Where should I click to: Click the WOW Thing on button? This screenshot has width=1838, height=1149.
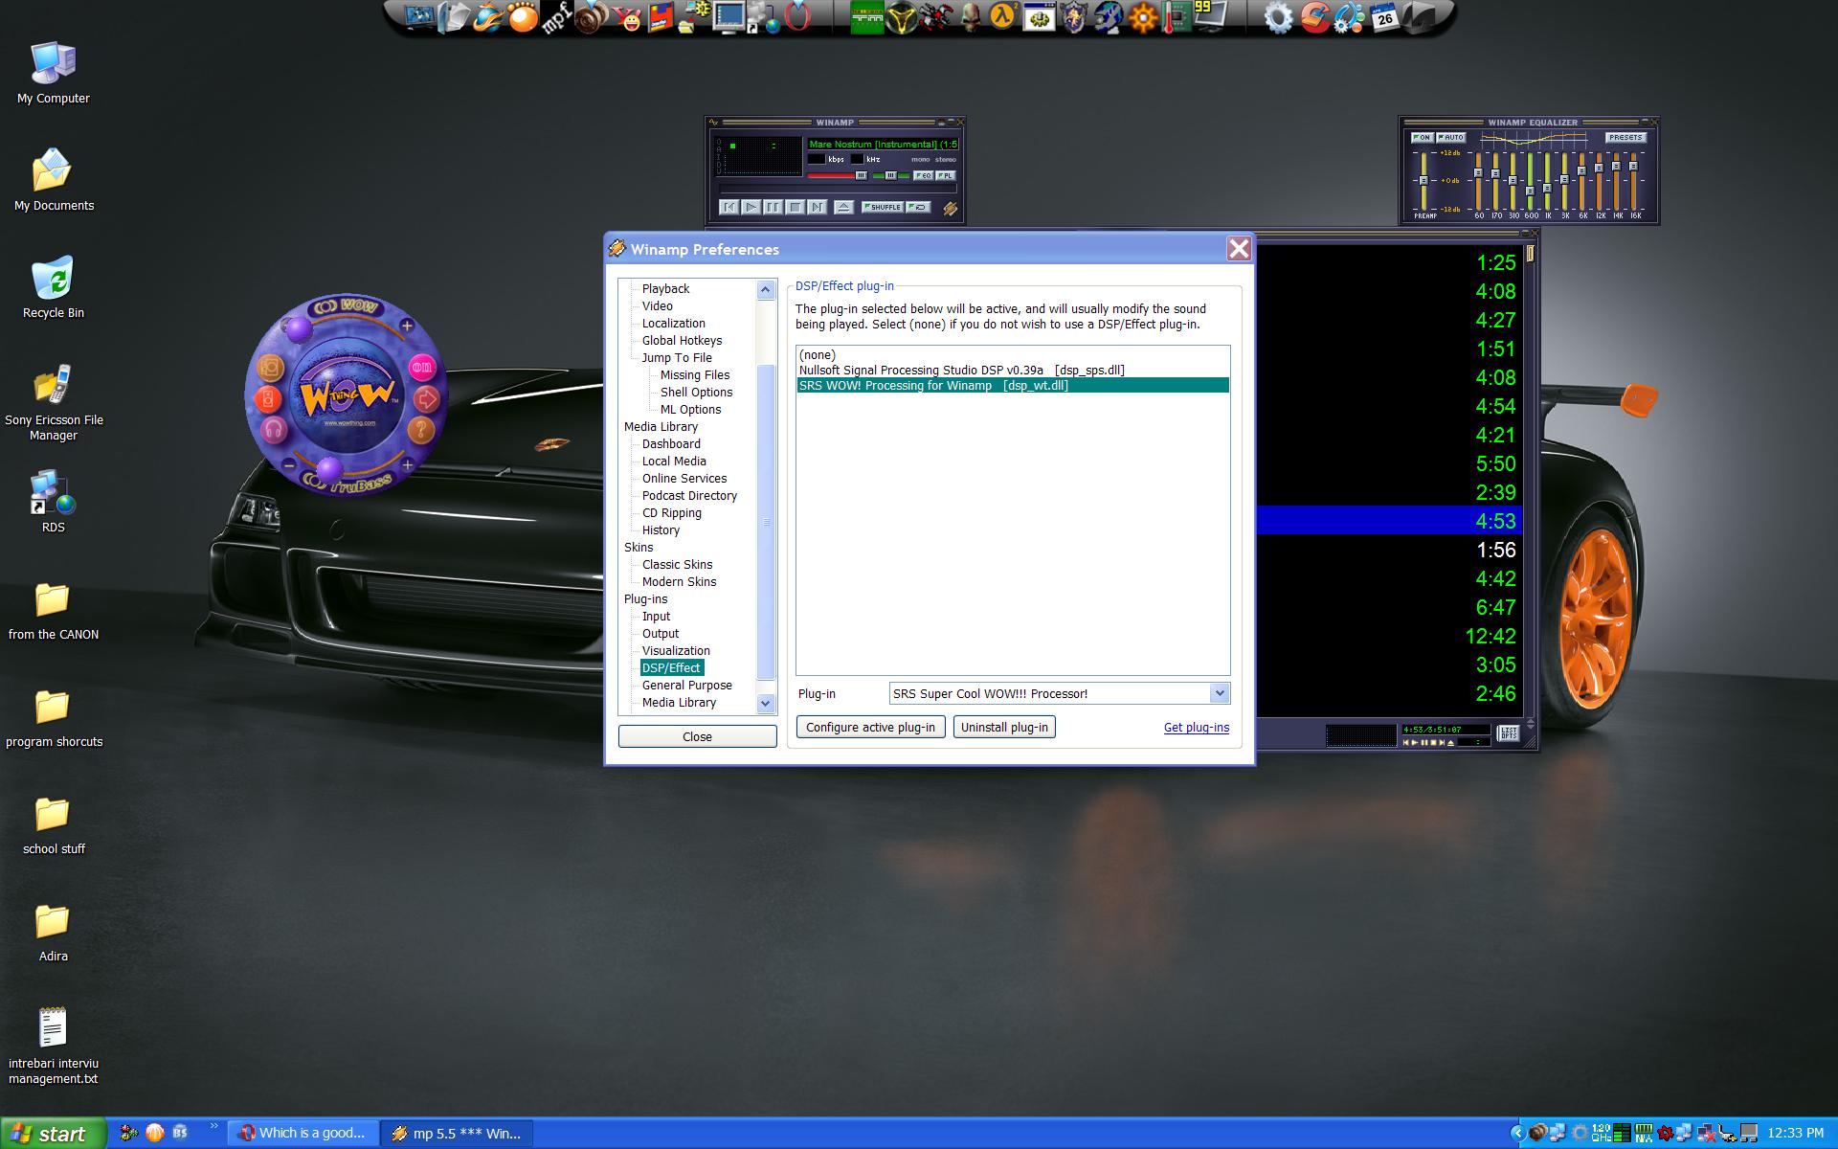click(x=422, y=367)
